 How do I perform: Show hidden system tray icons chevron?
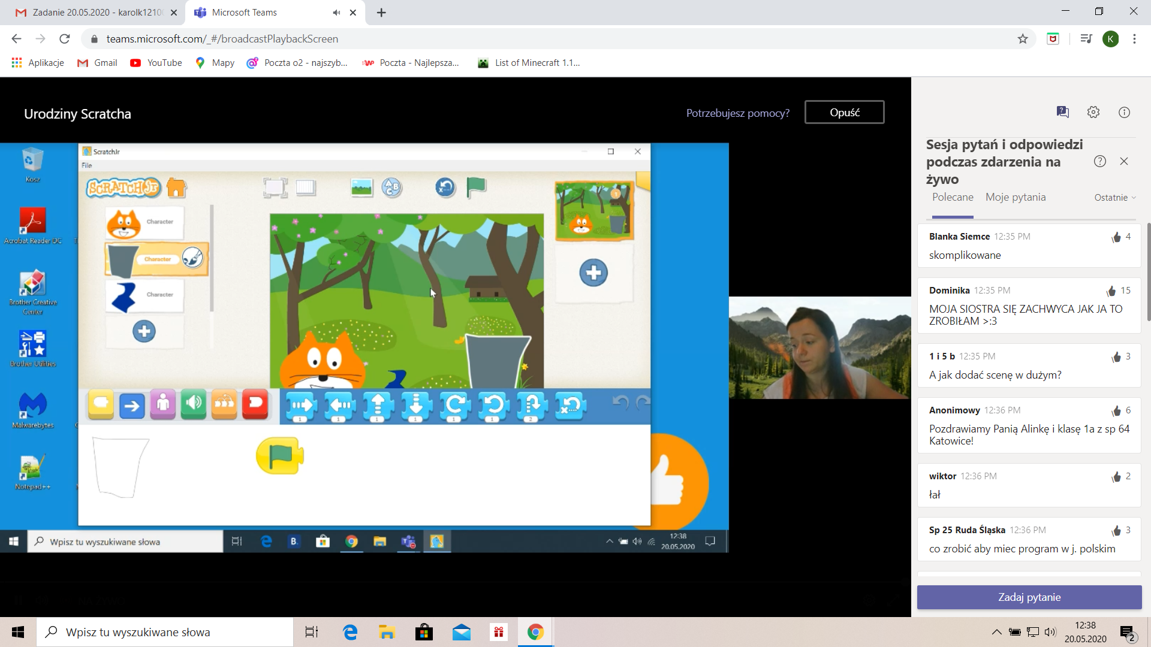point(996,632)
